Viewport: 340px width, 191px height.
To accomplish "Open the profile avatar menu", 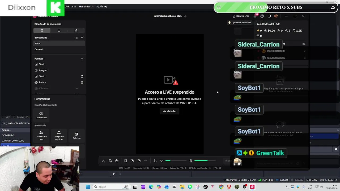I will (x=276, y=16).
